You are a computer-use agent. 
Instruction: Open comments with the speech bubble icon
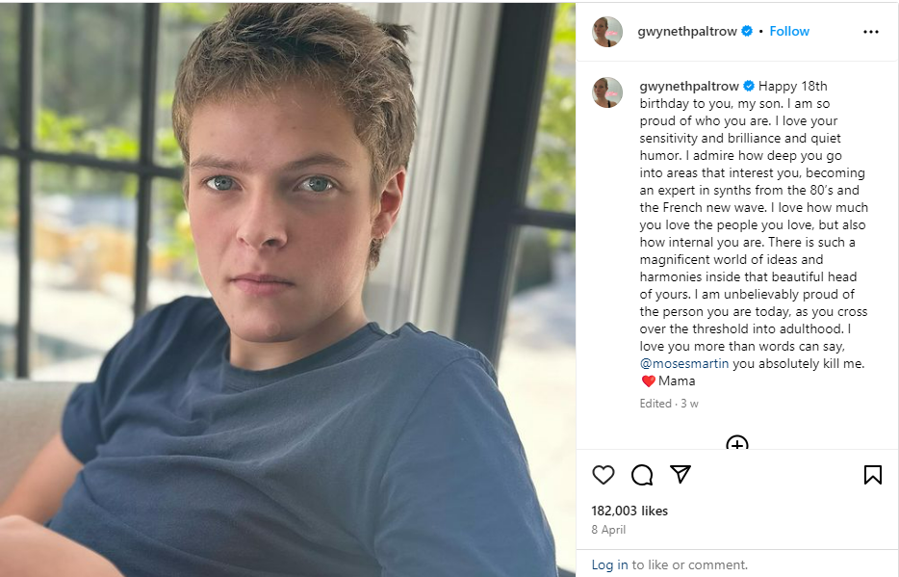click(642, 474)
